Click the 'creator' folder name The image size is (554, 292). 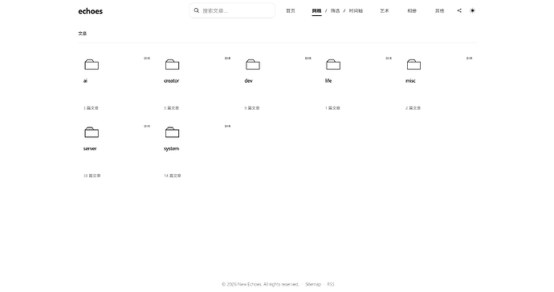[171, 81]
